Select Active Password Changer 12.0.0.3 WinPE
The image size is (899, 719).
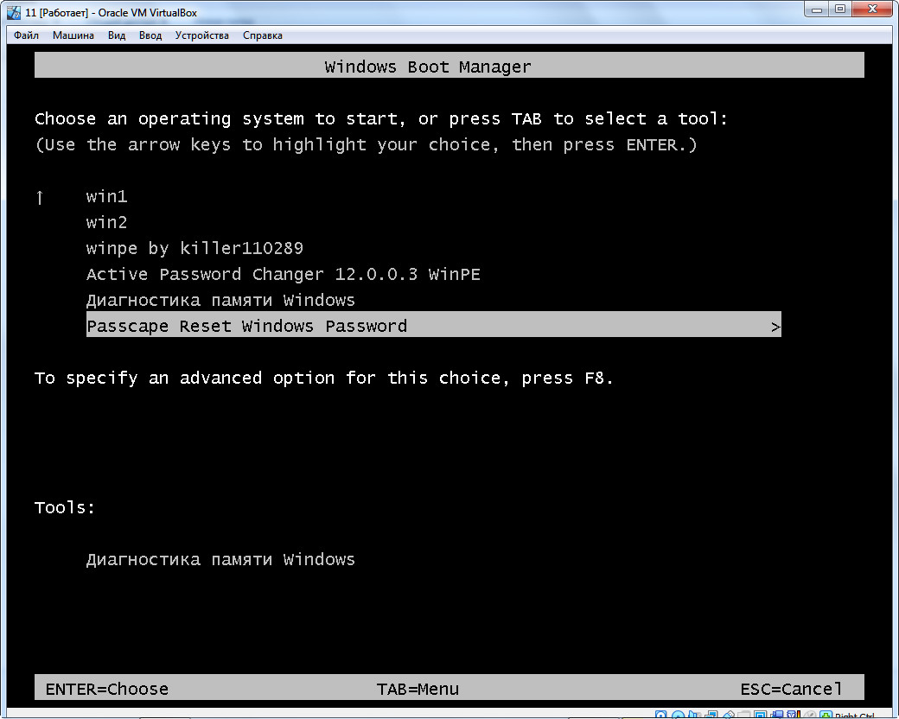283,275
